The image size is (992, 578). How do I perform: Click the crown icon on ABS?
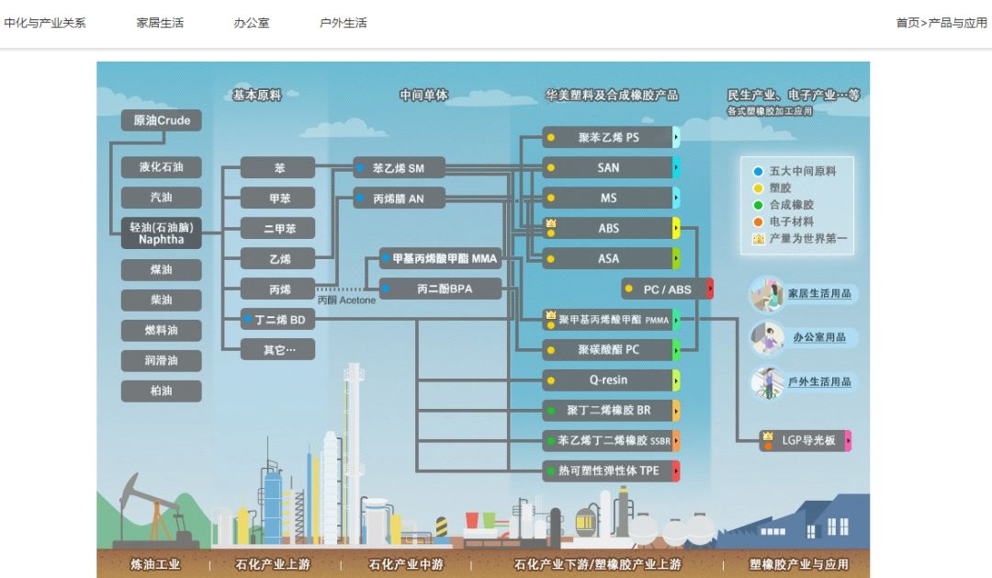tap(551, 223)
